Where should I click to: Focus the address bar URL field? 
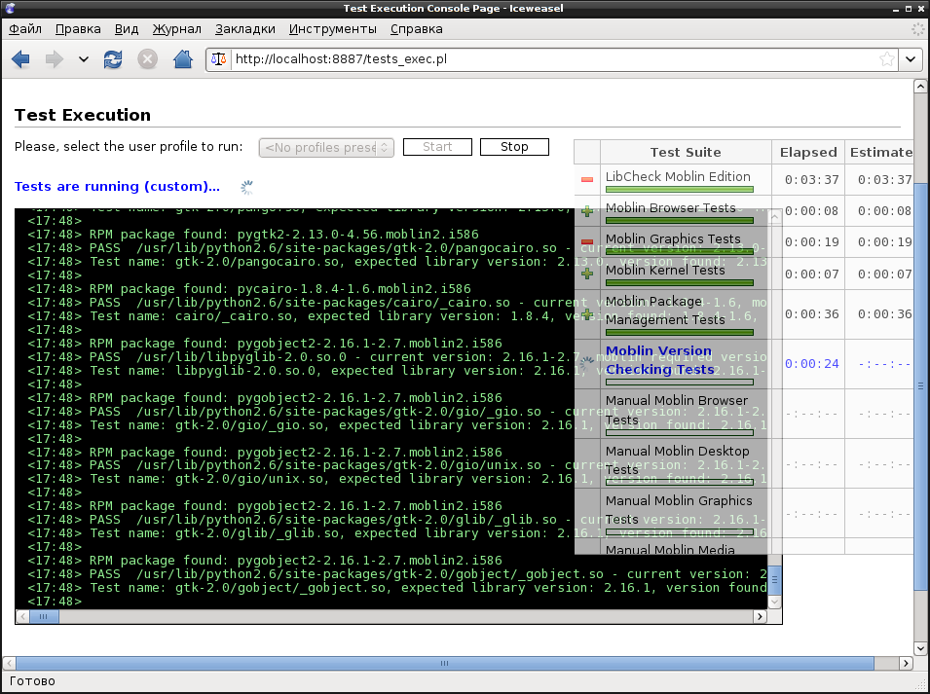(x=554, y=59)
